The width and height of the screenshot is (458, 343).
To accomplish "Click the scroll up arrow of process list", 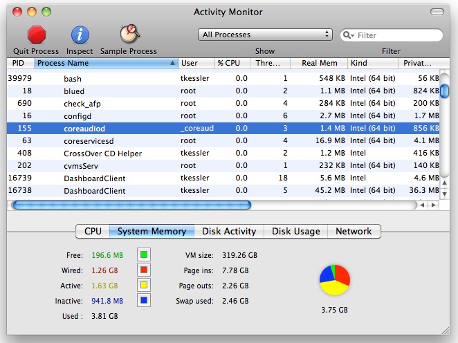I will coord(444,183).
